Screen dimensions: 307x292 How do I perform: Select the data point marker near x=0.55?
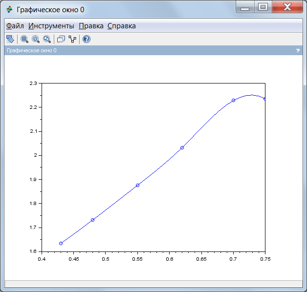click(x=138, y=185)
